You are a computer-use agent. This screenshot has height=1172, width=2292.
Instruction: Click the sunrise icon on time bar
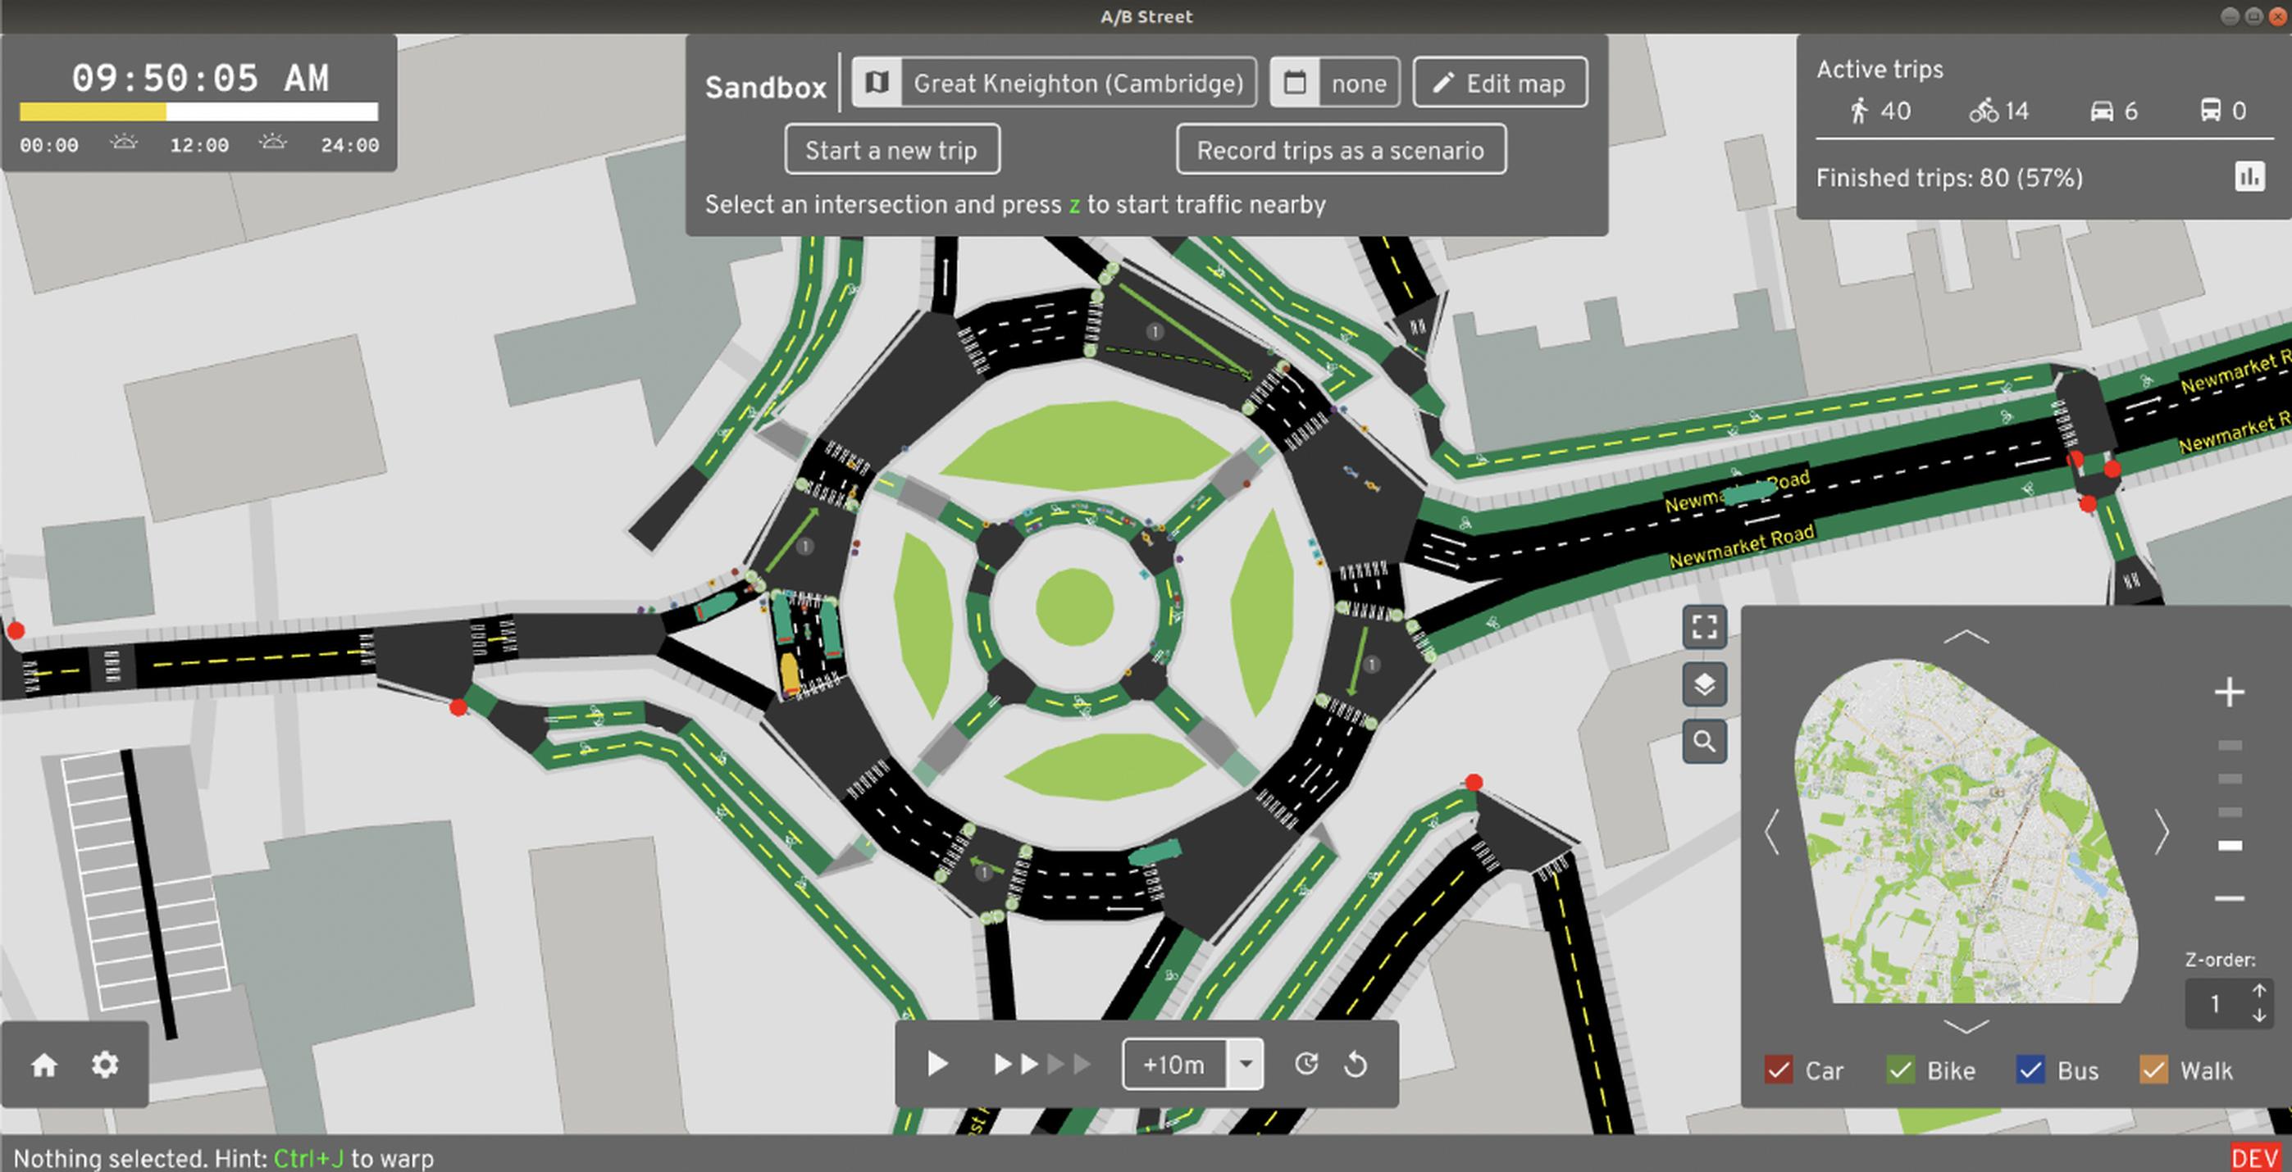[124, 143]
